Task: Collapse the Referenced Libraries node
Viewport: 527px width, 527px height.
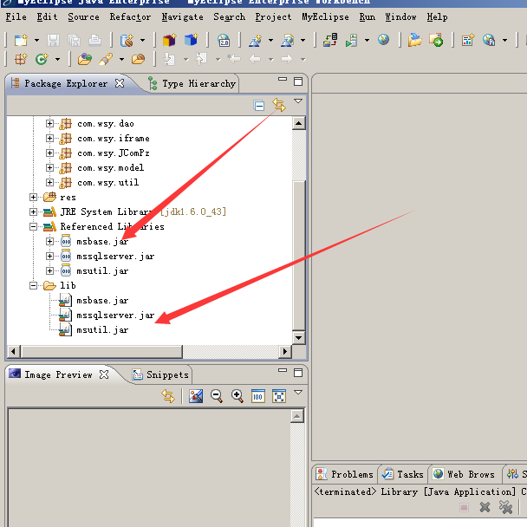Action: click(33, 226)
